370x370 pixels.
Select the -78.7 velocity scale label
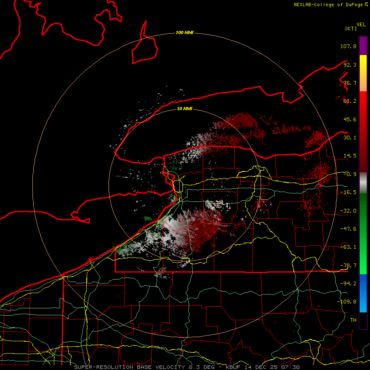tap(348, 266)
